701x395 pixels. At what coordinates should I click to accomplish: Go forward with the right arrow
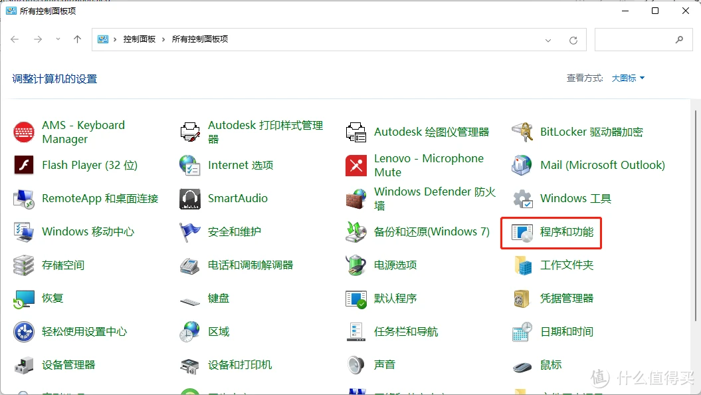[x=38, y=39]
